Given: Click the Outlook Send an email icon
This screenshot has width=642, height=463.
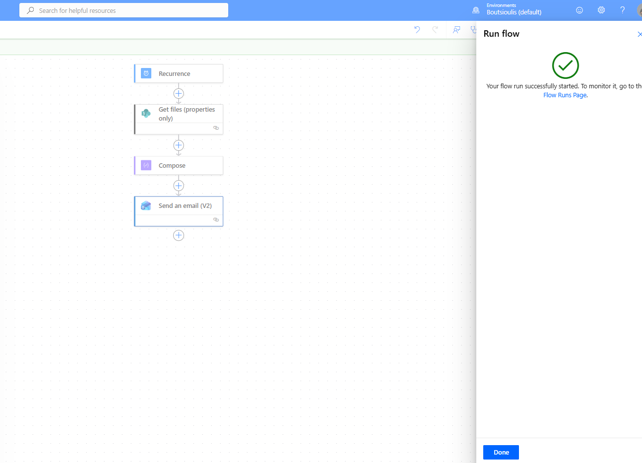Looking at the screenshot, I should (x=146, y=205).
